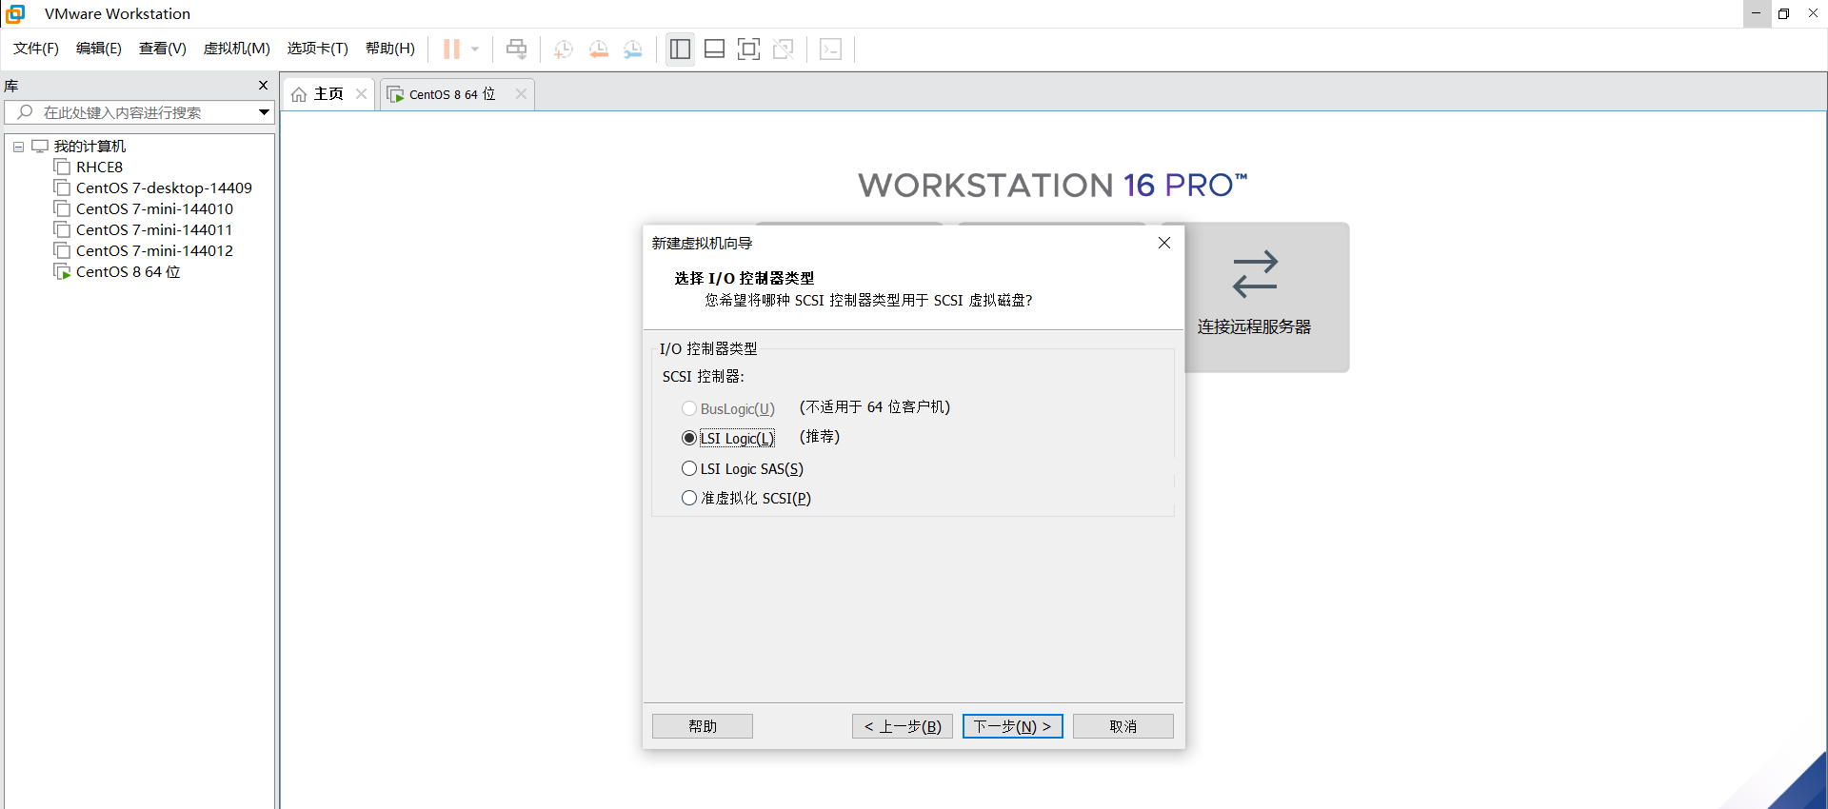This screenshot has width=1828, height=809.
Task: Open the 编辑(E) menu
Action: pyautogui.click(x=99, y=49)
